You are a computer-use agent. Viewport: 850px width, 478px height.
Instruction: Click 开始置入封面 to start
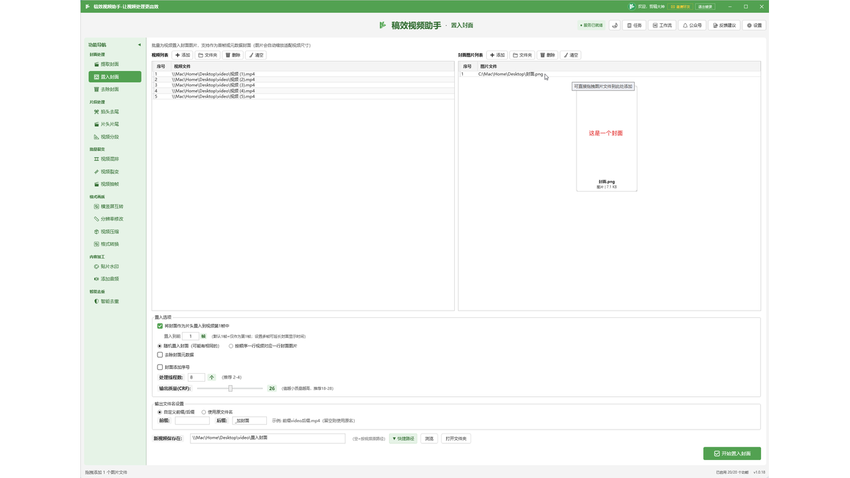click(x=732, y=453)
